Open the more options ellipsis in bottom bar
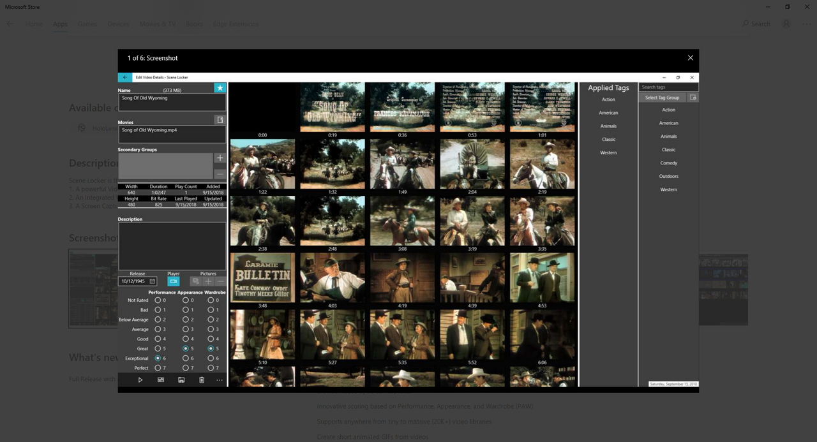The image size is (817, 442). click(x=220, y=380)
